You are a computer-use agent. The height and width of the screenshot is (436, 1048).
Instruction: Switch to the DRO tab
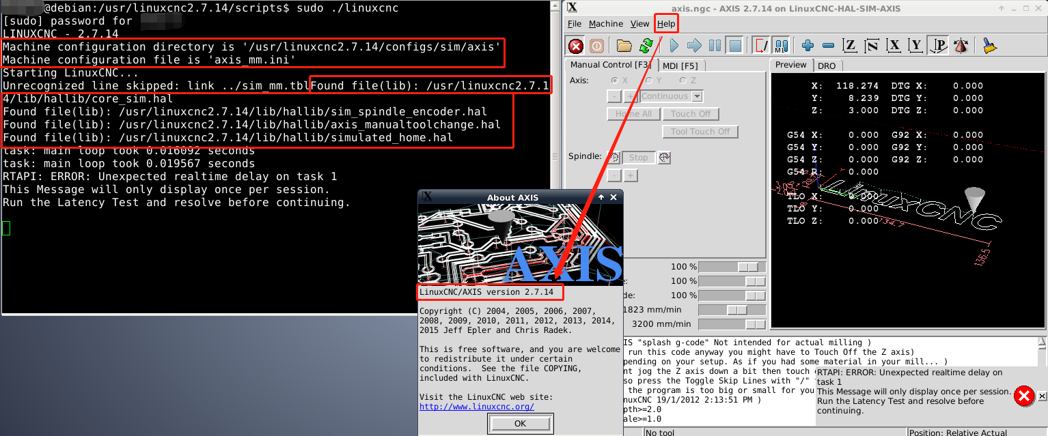(x=827, y=66)
